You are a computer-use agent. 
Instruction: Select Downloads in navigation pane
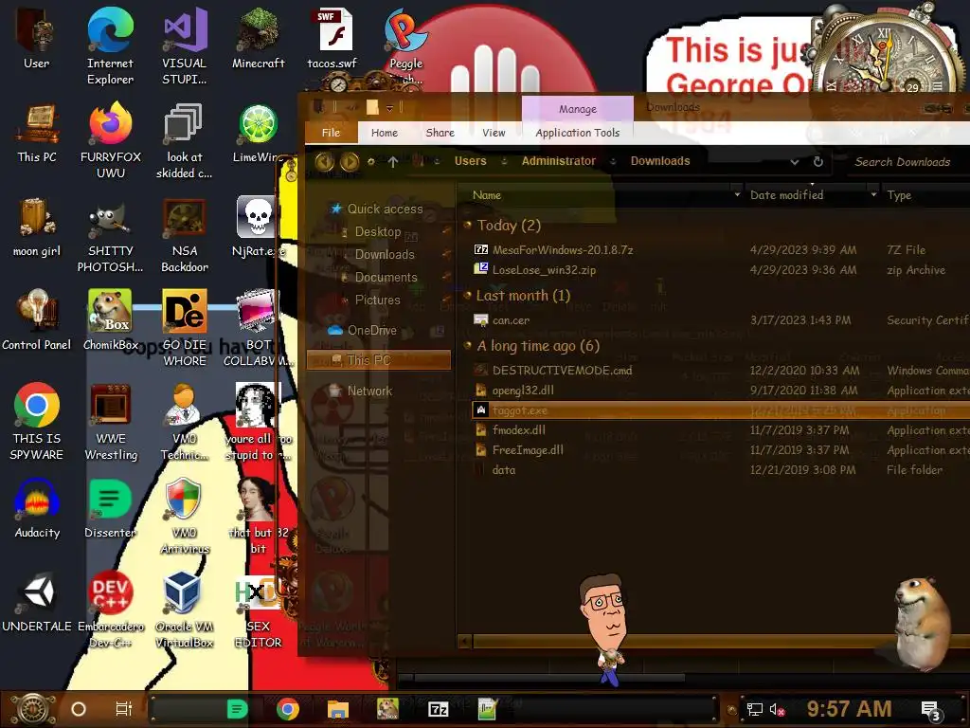tap(385, 254)
